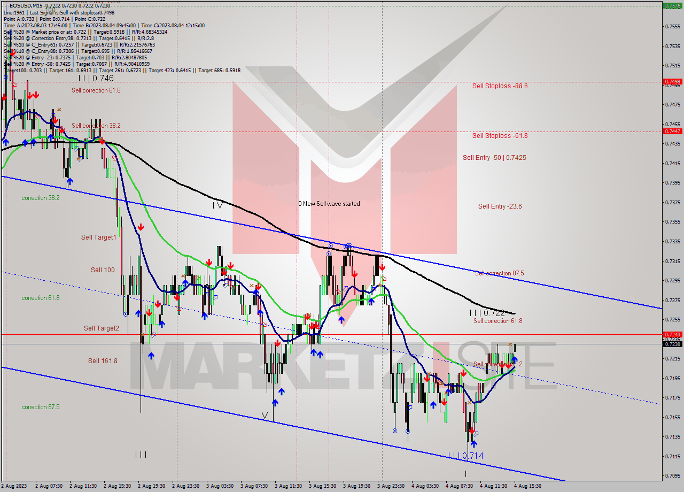Viewport: 684px width, 492px height.
Task: Click the blue 'I I I 0.714' label
Action: coord(466,456)
